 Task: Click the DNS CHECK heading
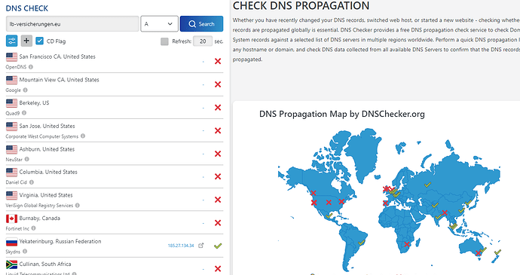[27, 8]
